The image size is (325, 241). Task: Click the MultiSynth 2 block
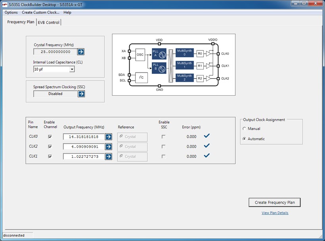click(x=184, y=78)
